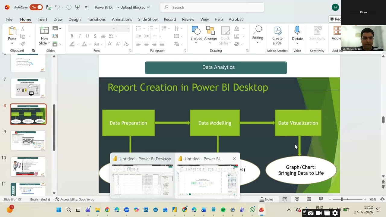This screenshot has height=217, width=386.
Task: Click the Increase Font Size icon
Action: pyautogui.click(x=110, y=44)
